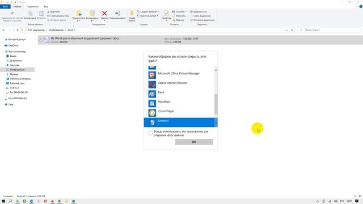
Task: Expand the Простой доступ dropdown
Action: point(147,16)
